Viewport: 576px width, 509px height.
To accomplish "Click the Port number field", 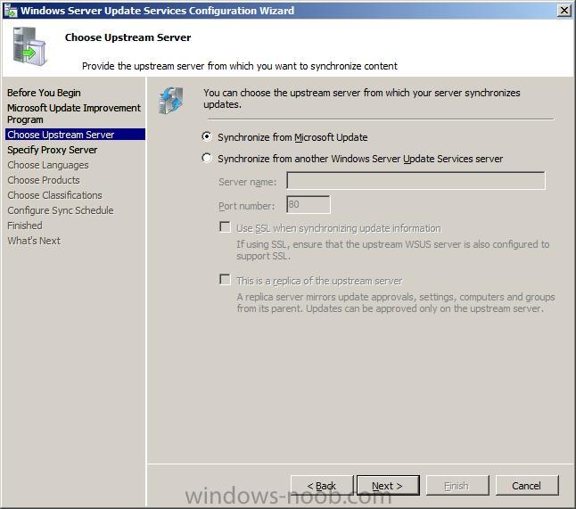I will click(309, 204).
